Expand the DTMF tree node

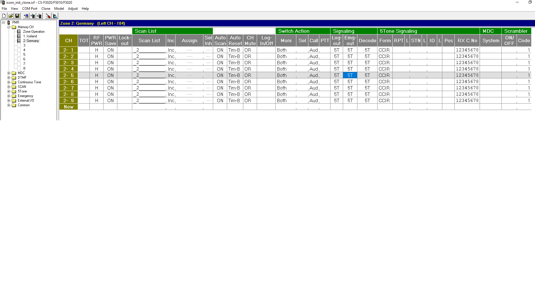coord(9,78)
